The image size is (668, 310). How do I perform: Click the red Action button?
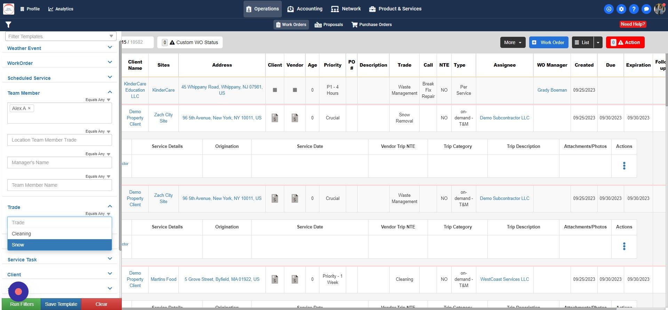point(625,42)
